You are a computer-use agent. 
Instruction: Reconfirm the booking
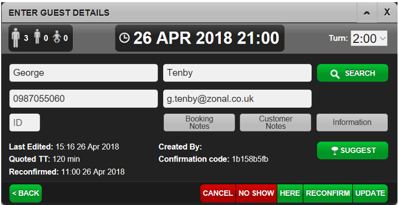[328, 194]
